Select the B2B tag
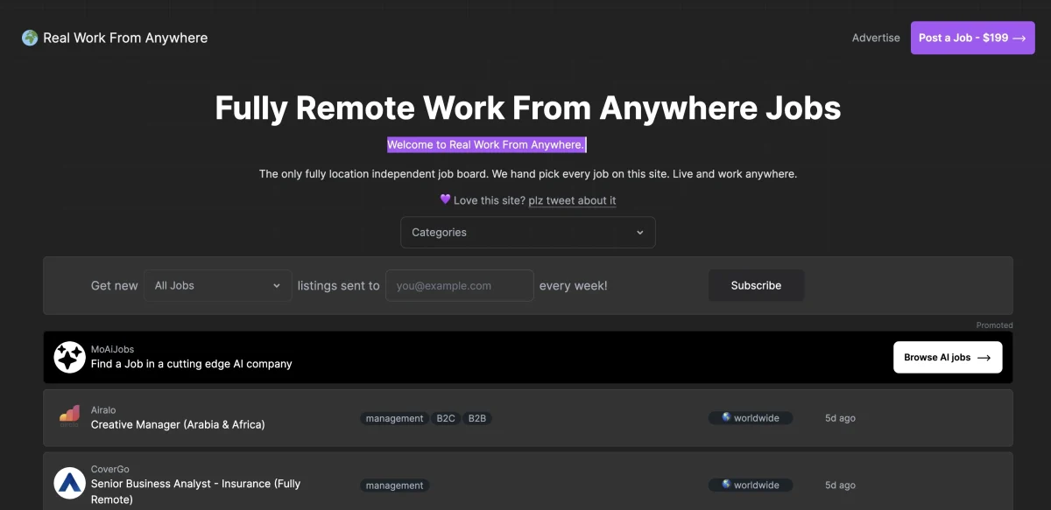The height and width of the screenshot is (510, 1051). (x=477, y=418)
